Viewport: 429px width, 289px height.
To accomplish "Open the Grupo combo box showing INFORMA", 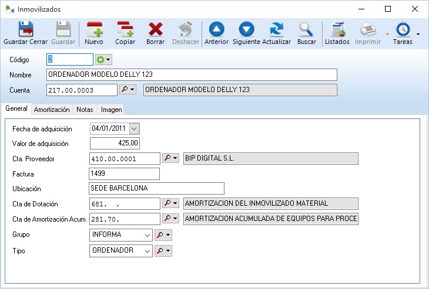I will click(x=146, y=235).
